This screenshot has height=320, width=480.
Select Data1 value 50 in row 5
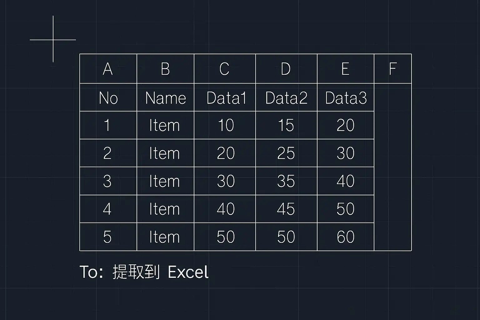tap(225, 237)
